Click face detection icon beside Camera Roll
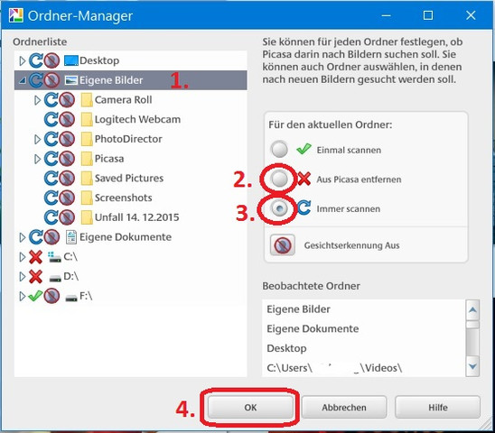This screenshot has height=433, width=495. (x=67, y=100)
